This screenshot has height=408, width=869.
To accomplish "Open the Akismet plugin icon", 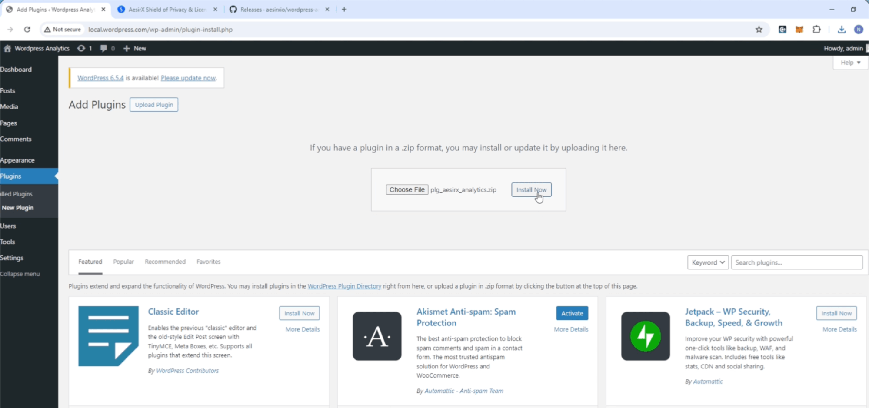I will pyautogui.click(x=377, y=336).
